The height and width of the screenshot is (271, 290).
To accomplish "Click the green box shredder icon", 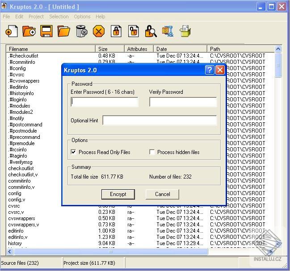I will 185,31.
